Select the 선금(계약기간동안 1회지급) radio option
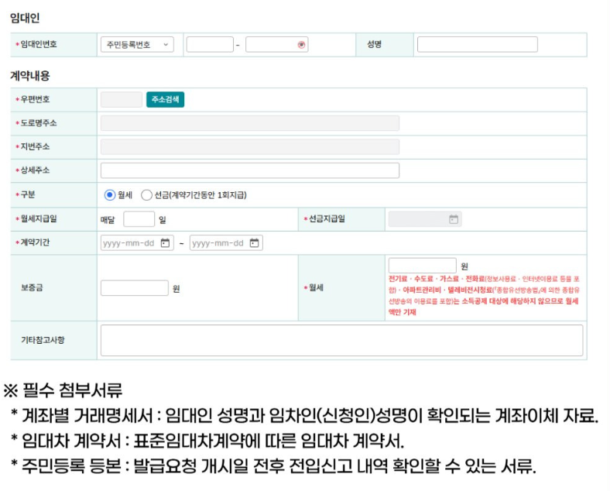Screen dimensions: 610x491 point(146,195)
